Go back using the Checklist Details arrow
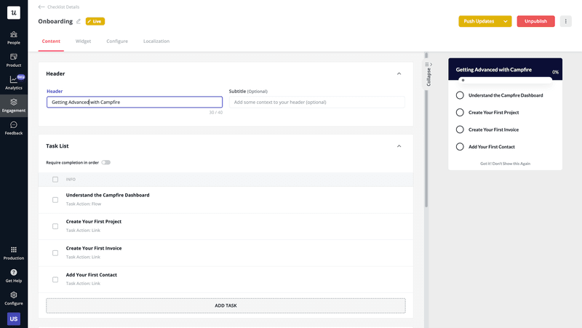The image size is (582, 328). (41, 7)
